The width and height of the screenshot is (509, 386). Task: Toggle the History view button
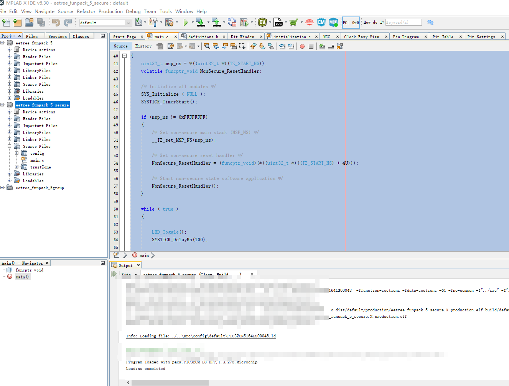click(143, 46)
